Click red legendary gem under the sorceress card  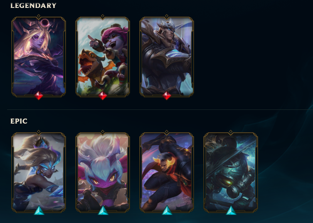point(39,96)
